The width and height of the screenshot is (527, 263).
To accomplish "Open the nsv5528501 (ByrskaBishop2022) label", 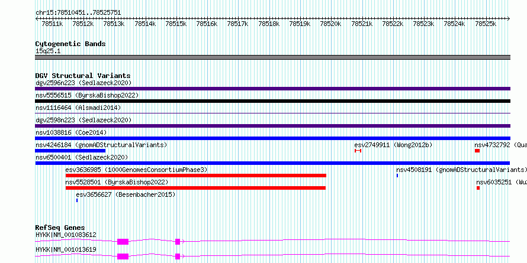I will (x=117, y=182).
